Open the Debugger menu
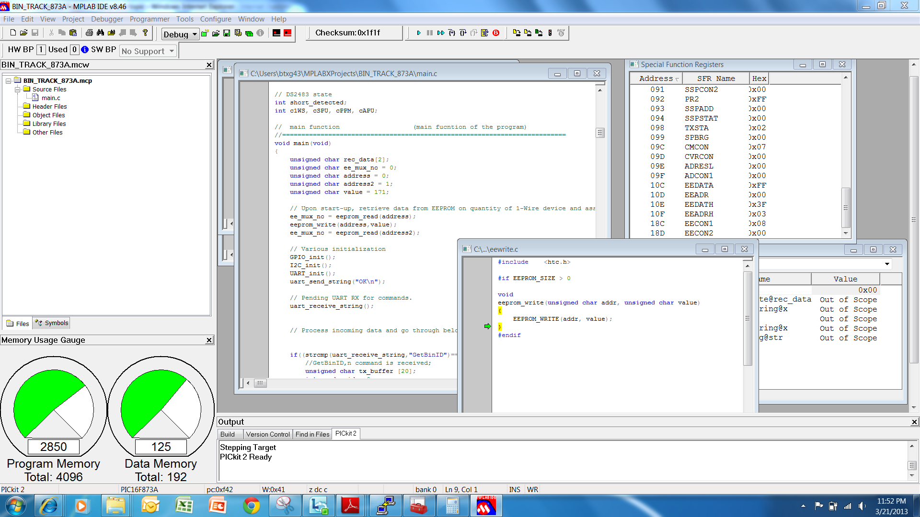The image size is (920, 517). click(107, 19)
